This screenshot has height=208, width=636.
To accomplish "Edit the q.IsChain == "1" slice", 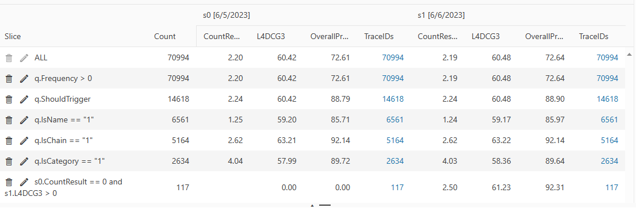I will pyautogui.click(x=24, y=140).
